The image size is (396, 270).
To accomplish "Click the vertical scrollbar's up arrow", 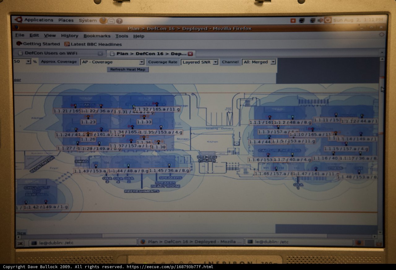I will (382, 59).
